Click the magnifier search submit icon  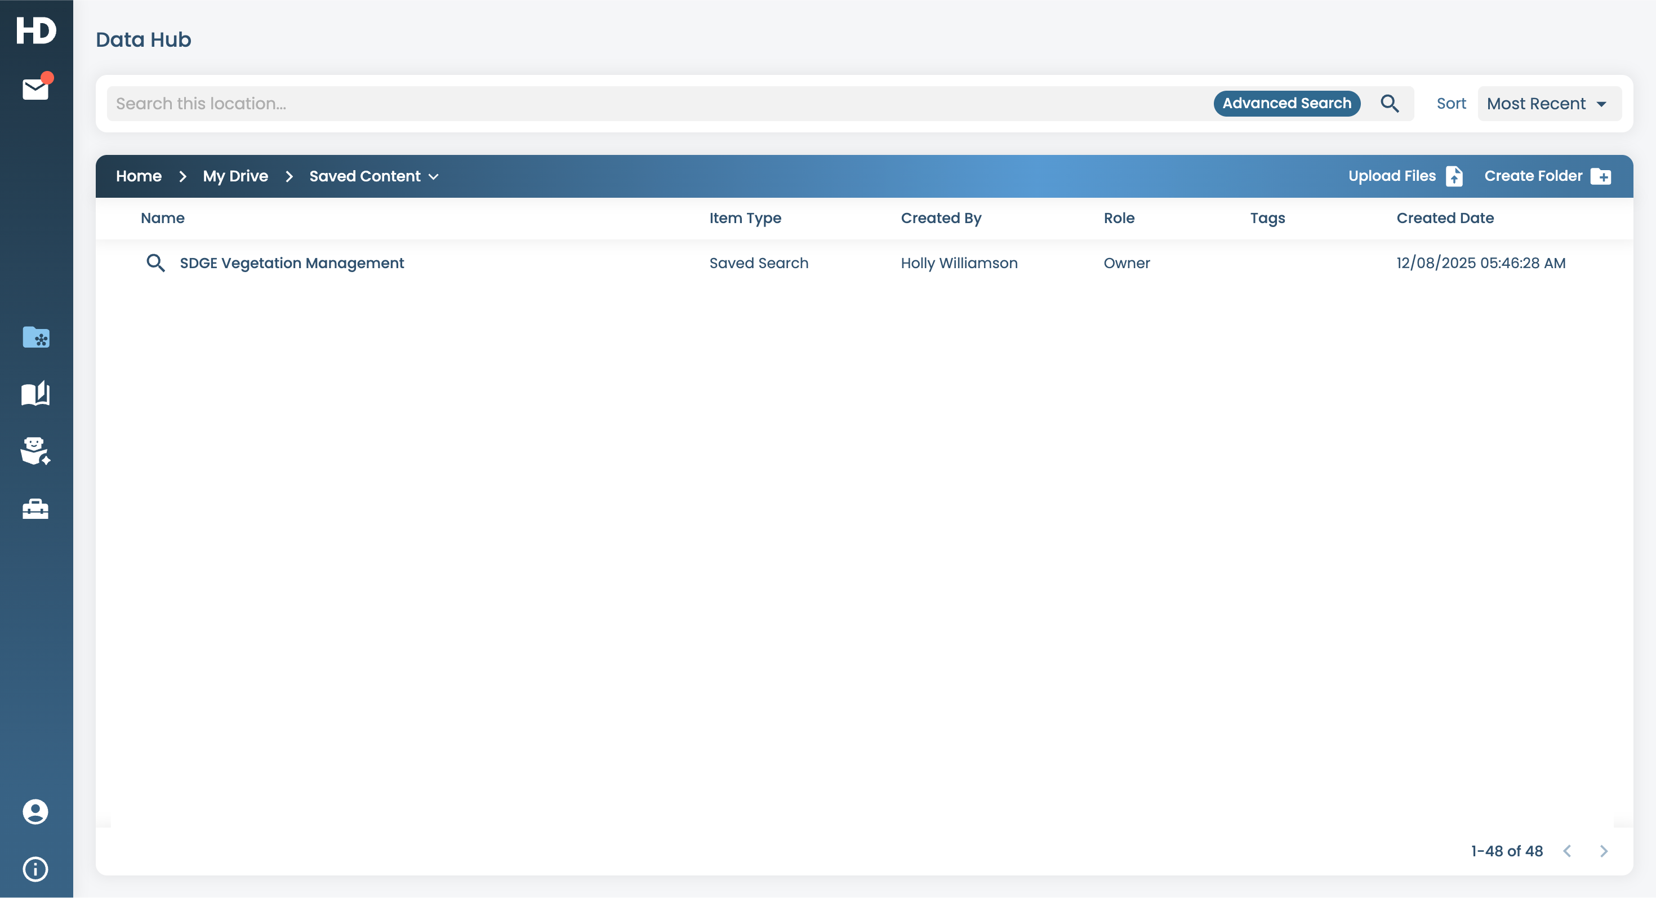pos(1389,104)
